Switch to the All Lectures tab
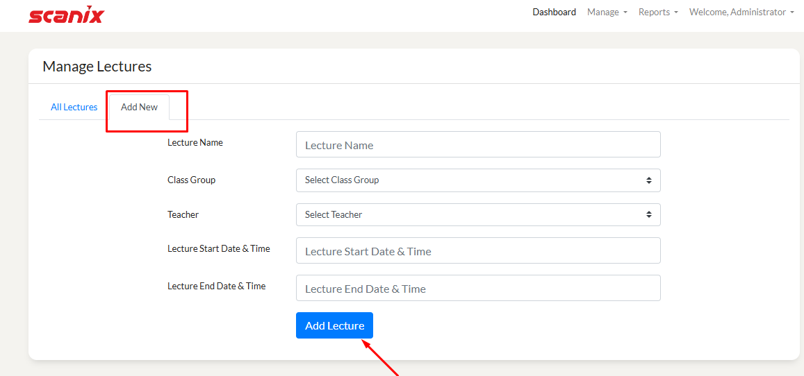This screenshot has height=376, width=804. click(74, 107)
